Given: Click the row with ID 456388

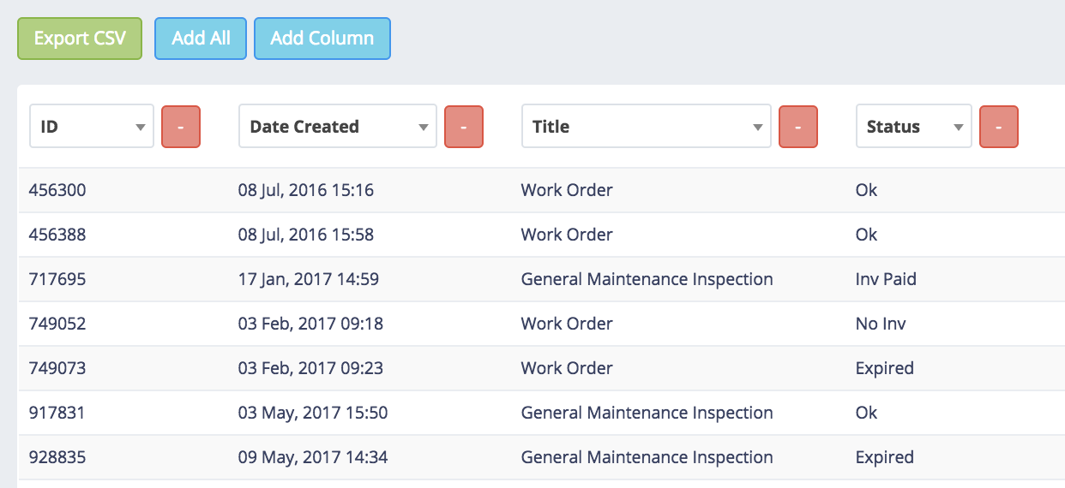Looking at the screenshot, I should [57, 235].
